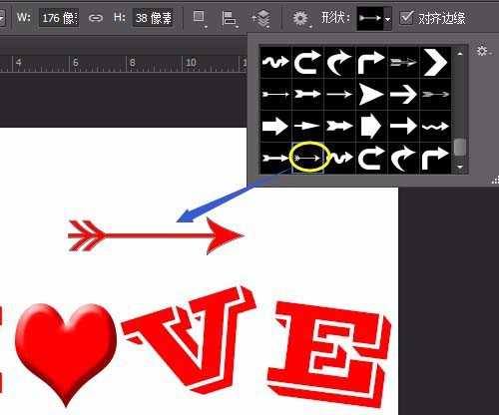Choose the curved arrow in the bottom row

point(403,158)
